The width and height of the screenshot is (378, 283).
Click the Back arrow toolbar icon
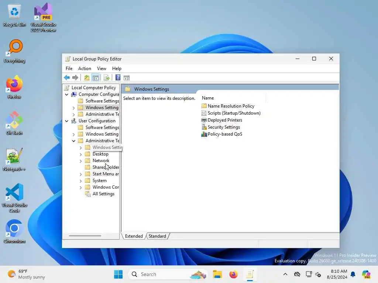coord(67,78)
